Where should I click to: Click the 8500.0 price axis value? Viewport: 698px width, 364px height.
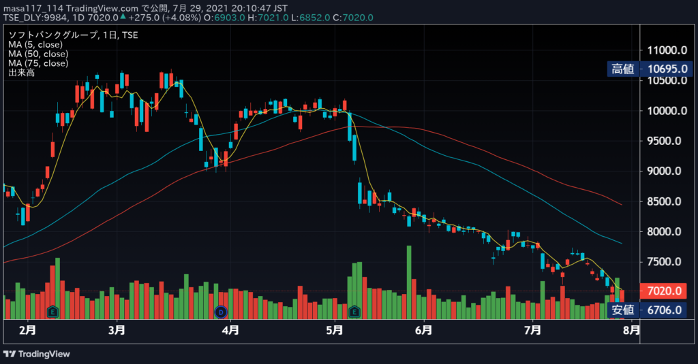(x=664, y=201)
